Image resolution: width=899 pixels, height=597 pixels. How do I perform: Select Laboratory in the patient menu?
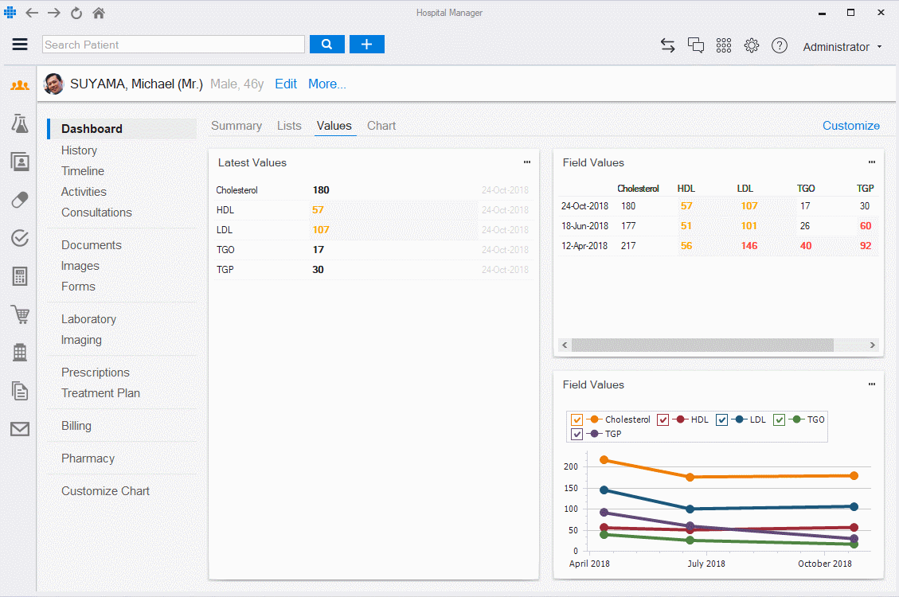(x=88, y=319)
